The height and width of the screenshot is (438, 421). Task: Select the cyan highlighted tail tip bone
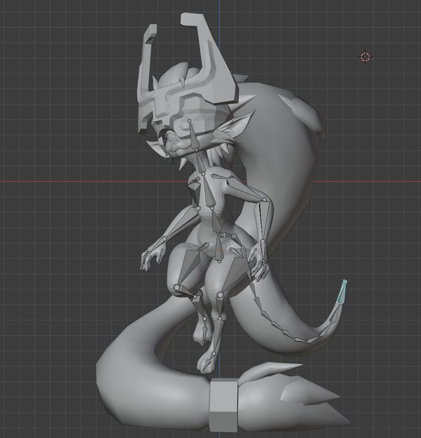[x=342, y=292]
